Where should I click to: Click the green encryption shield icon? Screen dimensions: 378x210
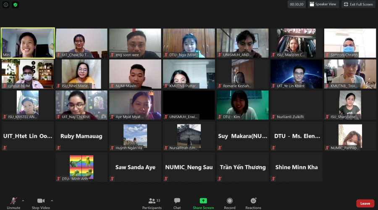pos(16,5)
